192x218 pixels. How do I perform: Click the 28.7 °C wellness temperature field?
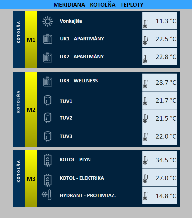[x=160, y=82]
